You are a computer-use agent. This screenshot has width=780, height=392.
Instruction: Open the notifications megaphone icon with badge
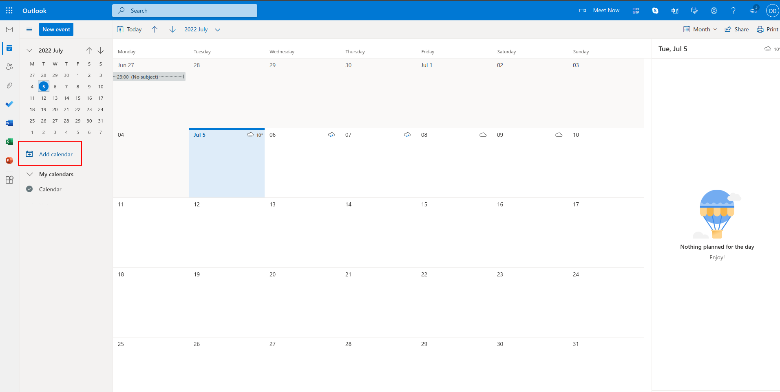(x=753, y=10)
